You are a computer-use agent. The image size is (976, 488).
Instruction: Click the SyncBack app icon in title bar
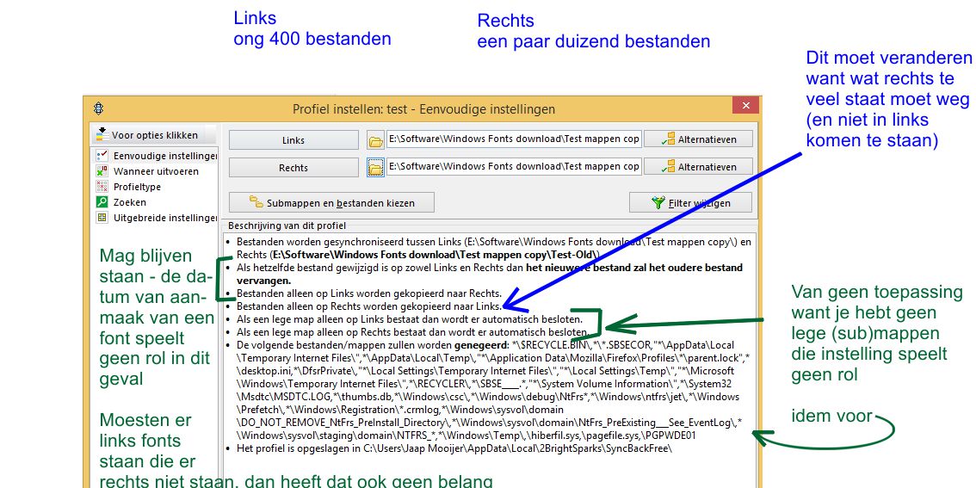[100, 108]
